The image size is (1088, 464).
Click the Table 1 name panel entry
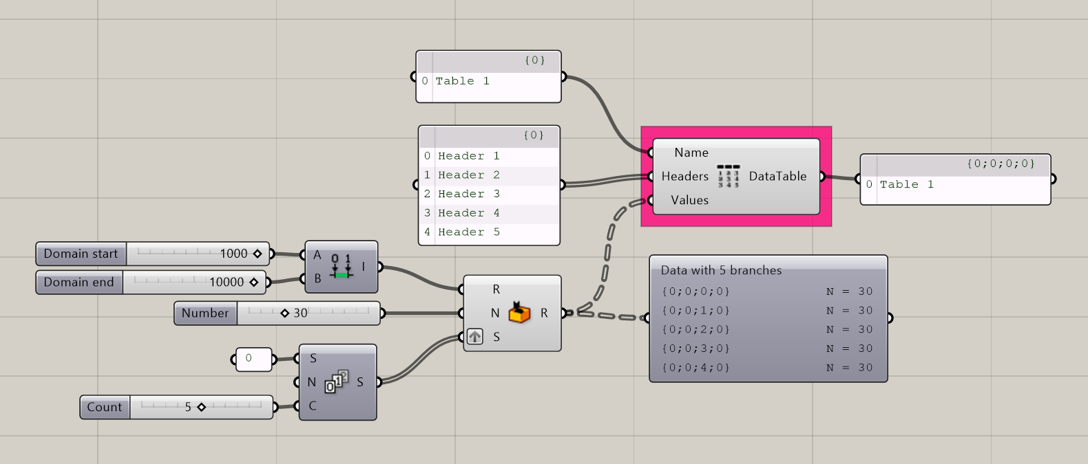pyautogui.click(x=462, y=81)
